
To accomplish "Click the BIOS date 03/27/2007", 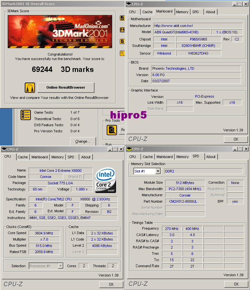I will point(196,81).
